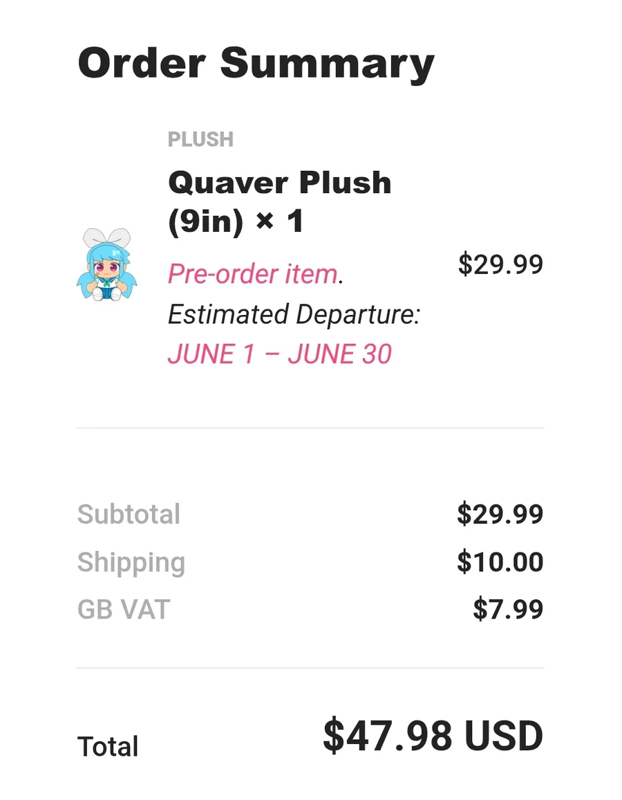Select the JUNE 1 – JUNE 30 date range
Screen dimensions: 622x800
tap(279, 354)
